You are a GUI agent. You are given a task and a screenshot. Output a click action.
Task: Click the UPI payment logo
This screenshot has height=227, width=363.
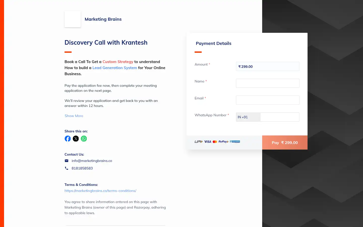pyautogui.click(x=199, y=142)
